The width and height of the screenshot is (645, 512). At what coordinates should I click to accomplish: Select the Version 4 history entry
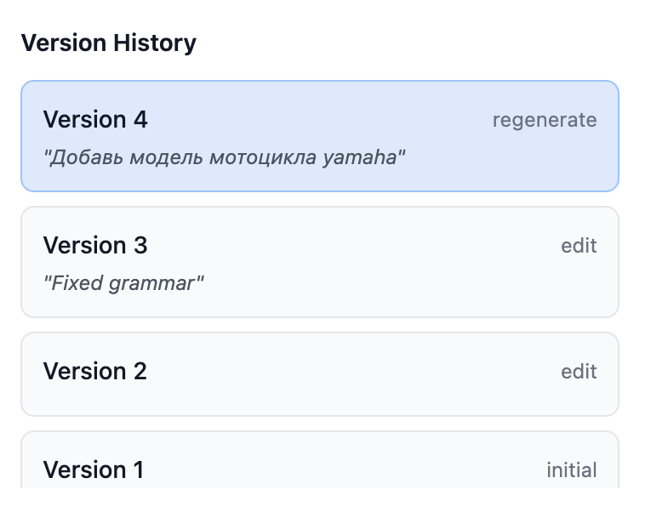pos(319,136)
